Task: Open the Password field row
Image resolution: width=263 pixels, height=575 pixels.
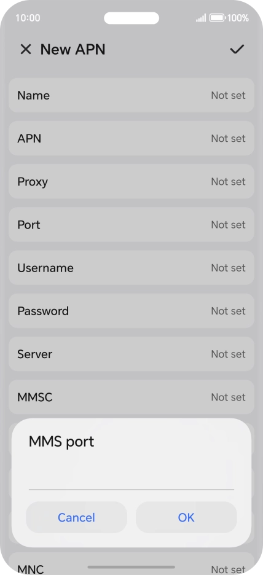Action: pos(131,311)
